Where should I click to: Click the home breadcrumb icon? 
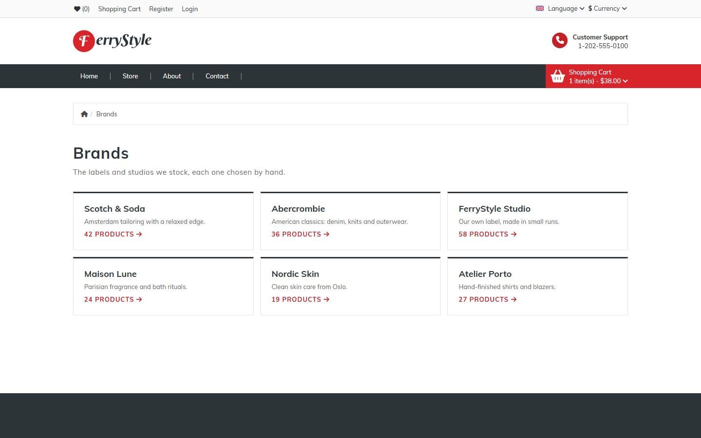pyautogui.click(x=84, y=114)
